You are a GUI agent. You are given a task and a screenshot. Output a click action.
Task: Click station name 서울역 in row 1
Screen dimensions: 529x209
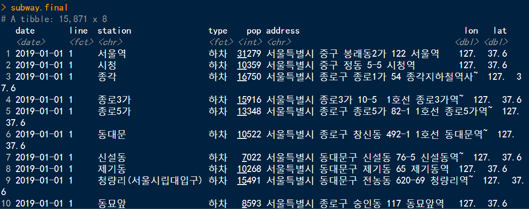point(112,53)
